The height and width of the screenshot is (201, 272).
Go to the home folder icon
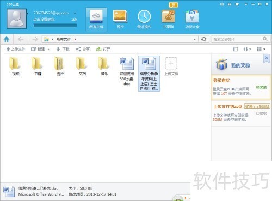pos(7,39)
